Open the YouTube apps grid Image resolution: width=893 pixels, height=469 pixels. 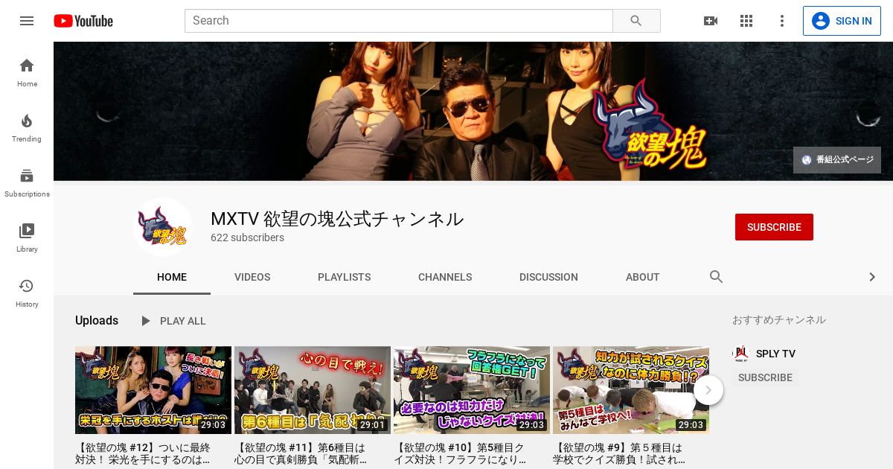click(x=746, y=21)
